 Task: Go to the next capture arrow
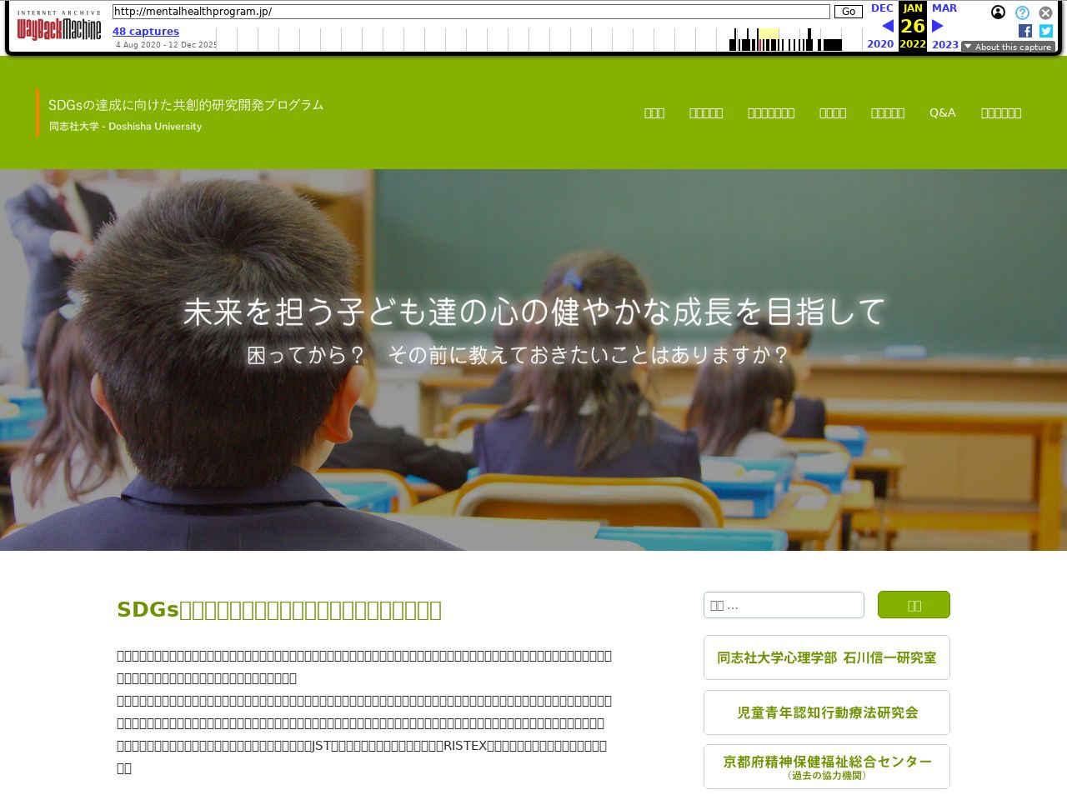(938, 26)
